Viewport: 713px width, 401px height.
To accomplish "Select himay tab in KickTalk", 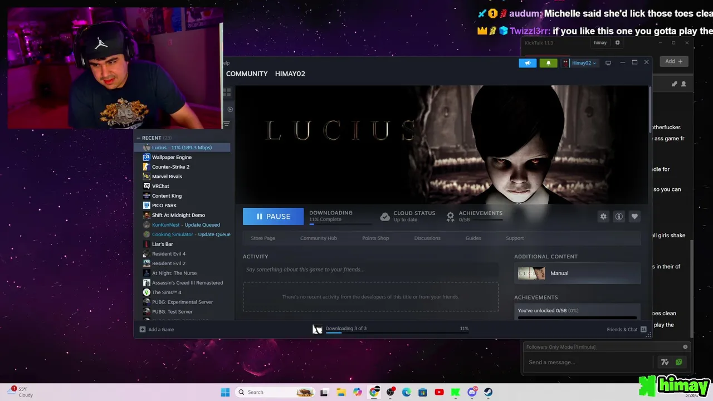I will tap(600, 43).
